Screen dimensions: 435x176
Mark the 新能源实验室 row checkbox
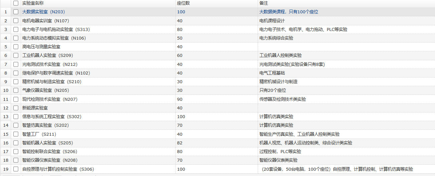click(x=16, y=108)
